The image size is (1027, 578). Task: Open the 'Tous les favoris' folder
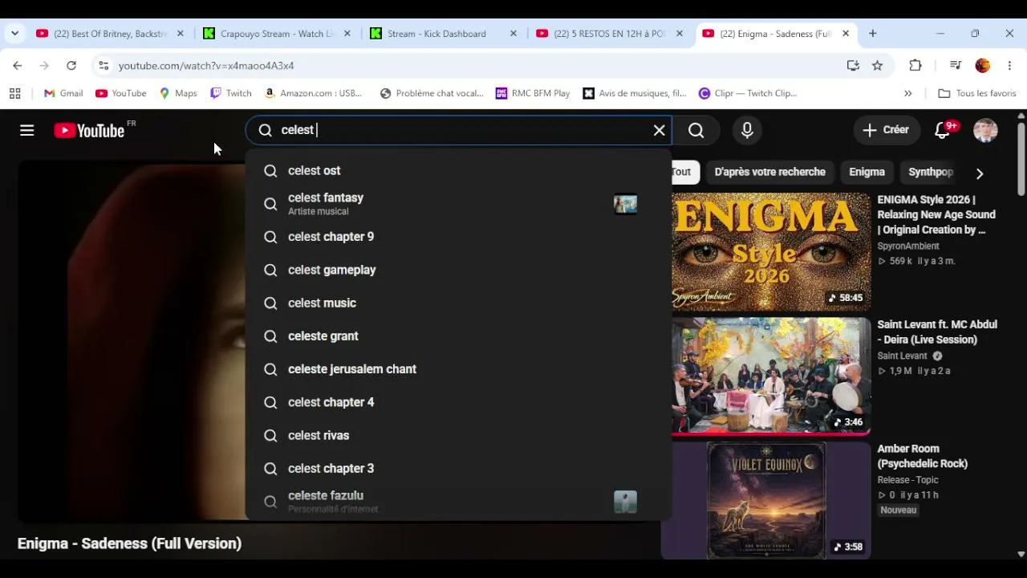(977, 93)
